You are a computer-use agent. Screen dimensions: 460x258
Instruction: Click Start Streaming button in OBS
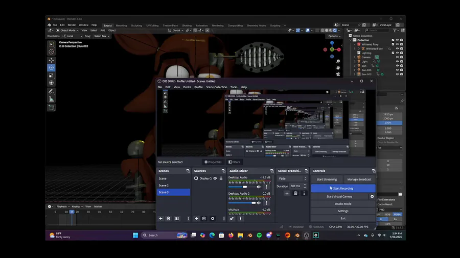tap(327, 179)
